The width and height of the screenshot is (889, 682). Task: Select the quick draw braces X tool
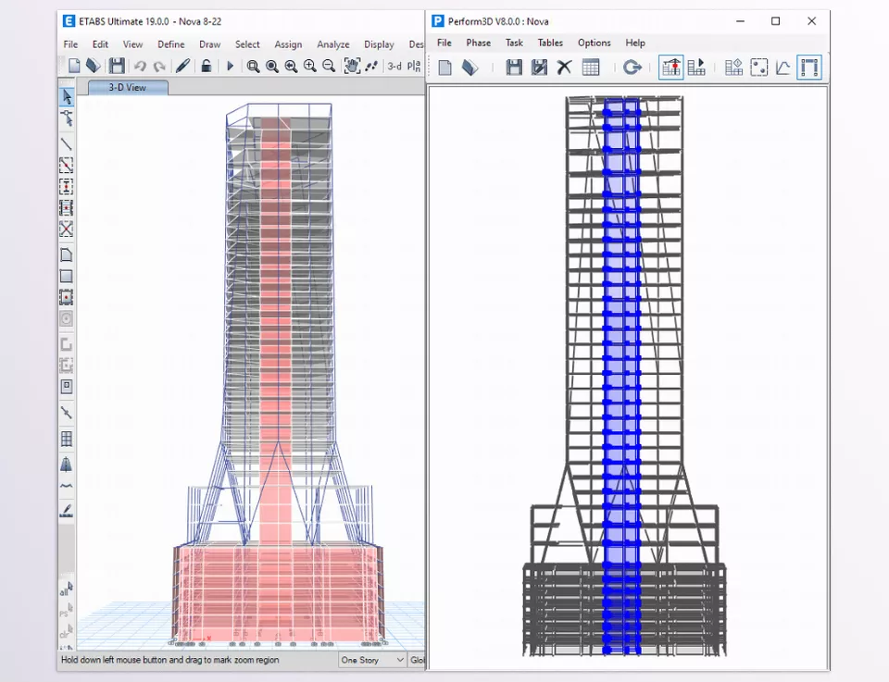[67, 229]
